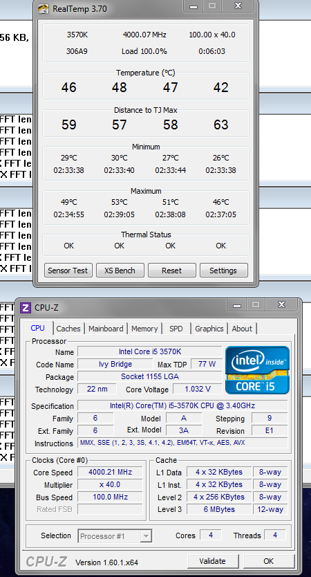Switch to the Memory tab
This screenshot has height=577, width=311.
tap(144, 329)
